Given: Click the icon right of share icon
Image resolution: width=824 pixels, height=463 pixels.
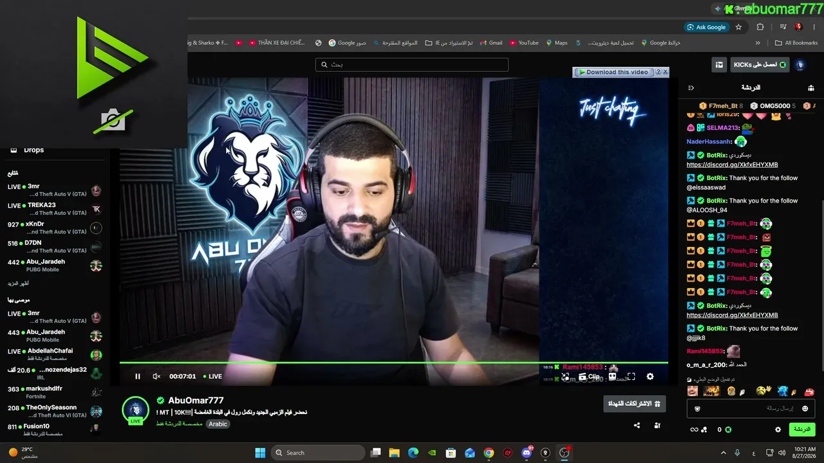Looking at the screenshot, I should (657, 425).
